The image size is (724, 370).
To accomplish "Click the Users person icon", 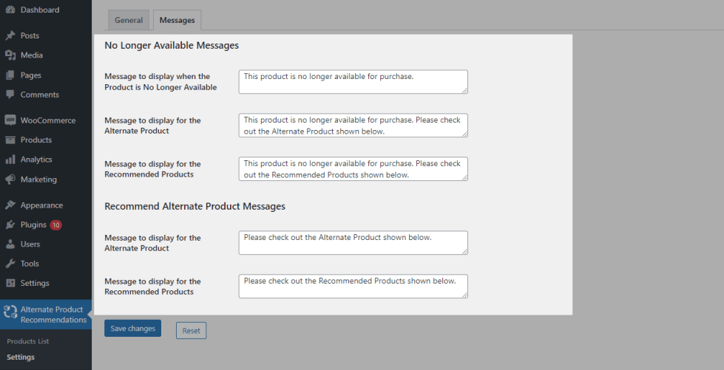I will tap(10, 244).
